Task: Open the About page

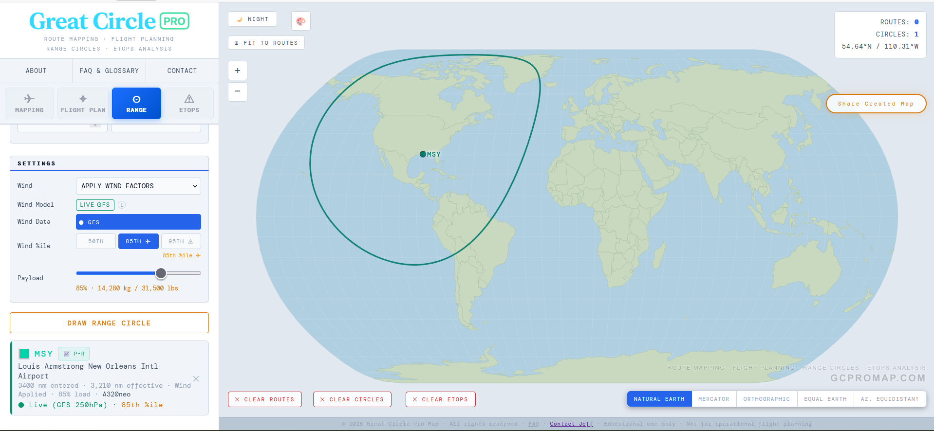Action: [36, 71]
